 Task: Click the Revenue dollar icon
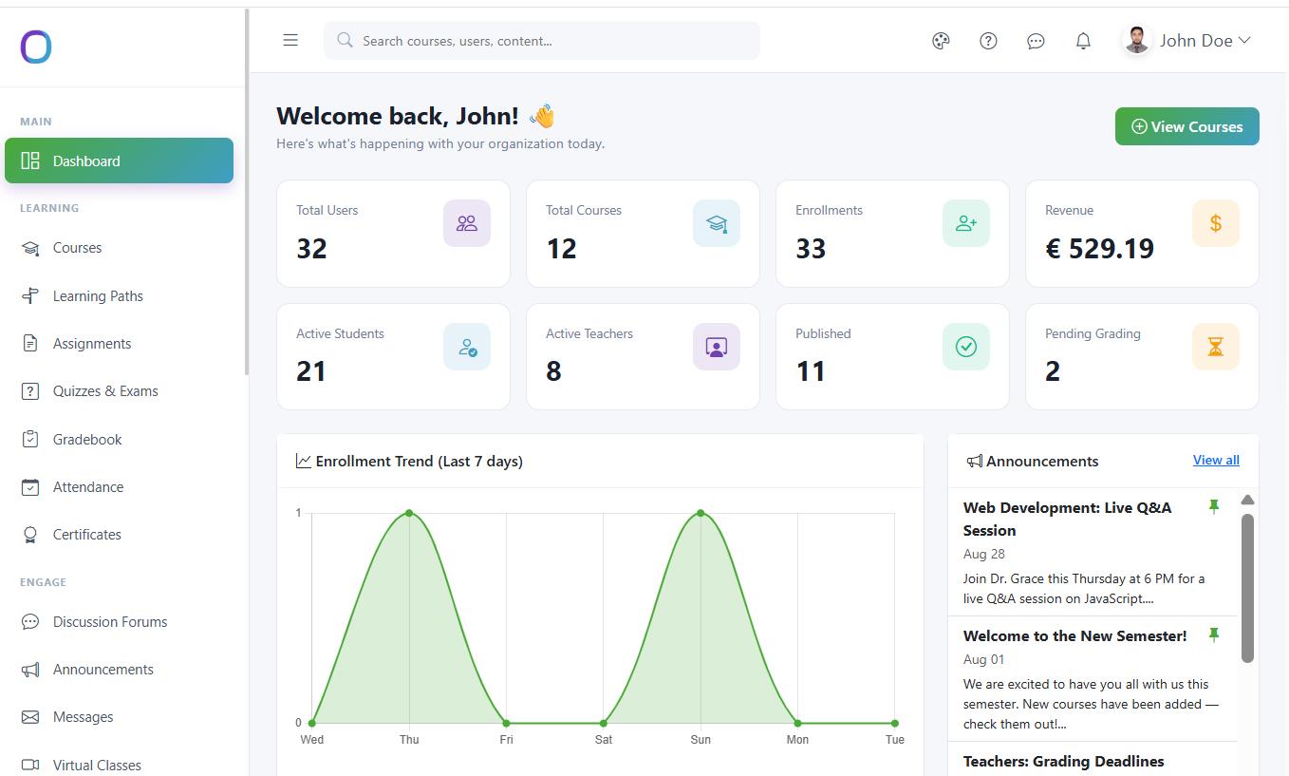click(1216, 223)
